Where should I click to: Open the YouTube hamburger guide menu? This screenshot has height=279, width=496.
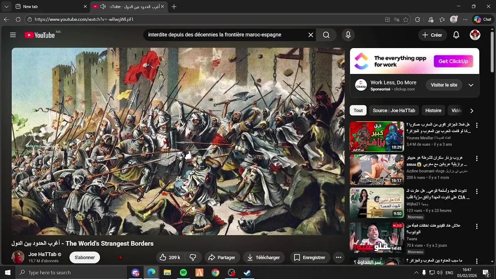pyautogui.click(x=13, y=35)
